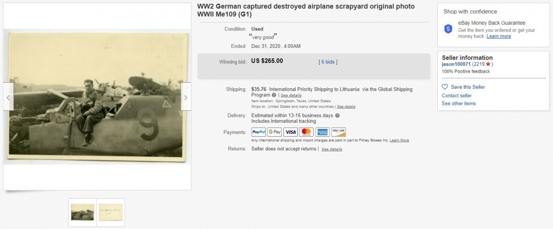Select the first airplane photo thumbnail
Viewport: 553px width, 229px height.
(x=82, y=212)
